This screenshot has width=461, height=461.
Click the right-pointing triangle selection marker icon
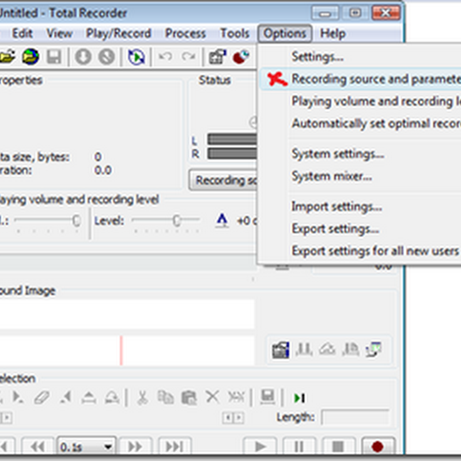(x=18, y=397)
